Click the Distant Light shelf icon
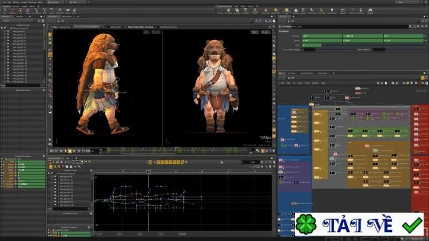The width and height of the screenshot is (429, 241). click(x=276, y=11)
